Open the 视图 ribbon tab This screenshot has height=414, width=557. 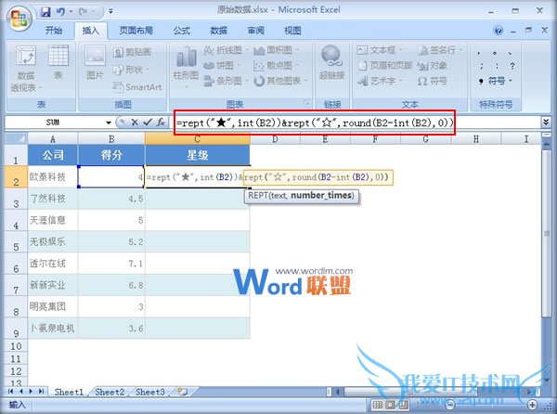pyautogui.click(x=292, y=31)
